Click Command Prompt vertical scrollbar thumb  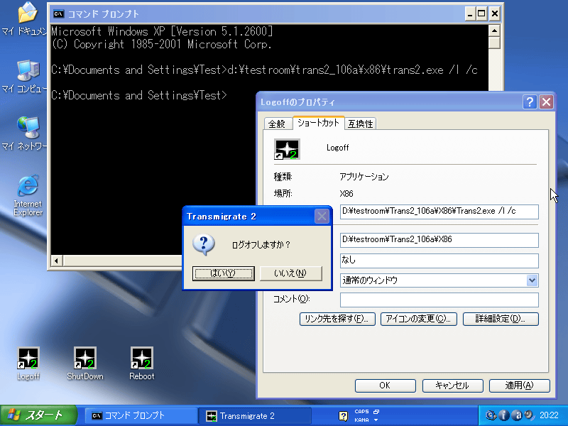[494, 43]
